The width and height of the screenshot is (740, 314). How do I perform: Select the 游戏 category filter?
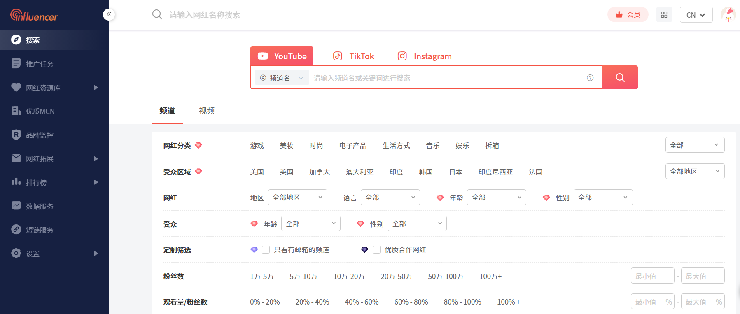(x=257, y=146)
